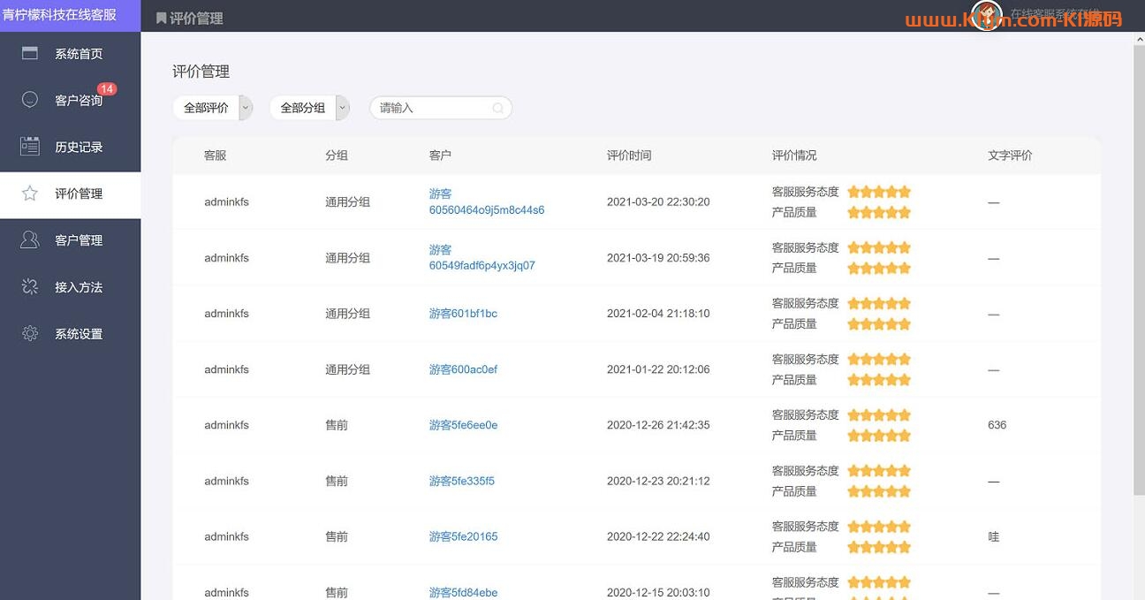Click the 文字评价 column header
The image size is (1145, 600).
click(x=1010, y=156)
